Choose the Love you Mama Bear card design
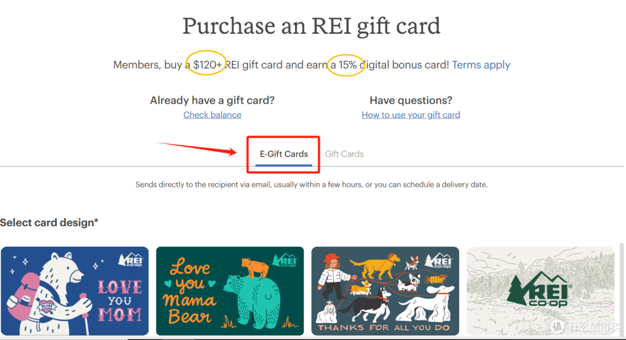 tap(230, 291)
